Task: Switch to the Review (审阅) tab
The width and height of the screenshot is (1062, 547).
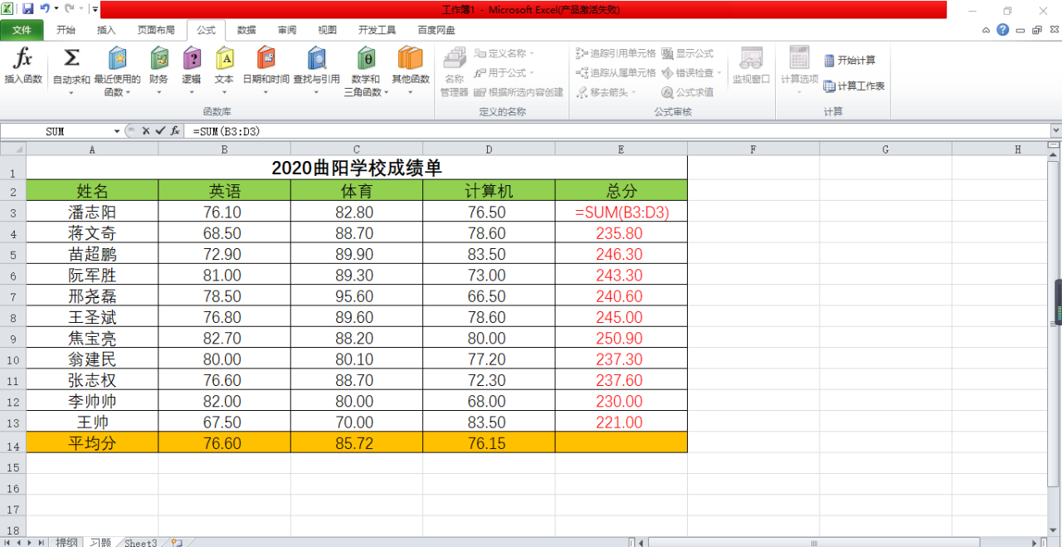Action: [x=287, y=30]
